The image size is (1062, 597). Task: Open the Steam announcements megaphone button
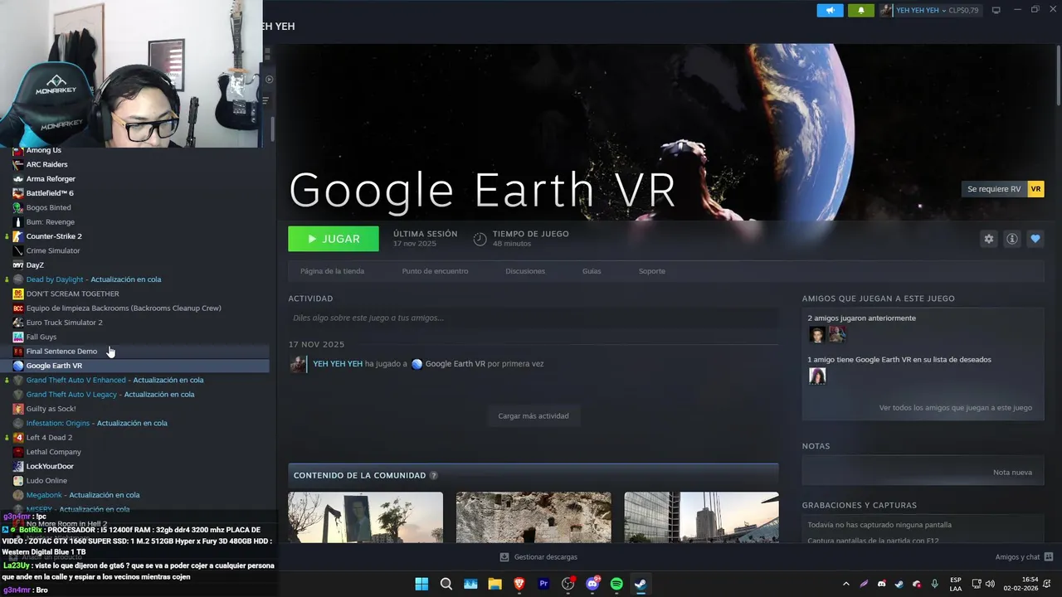tap(830, 10)
